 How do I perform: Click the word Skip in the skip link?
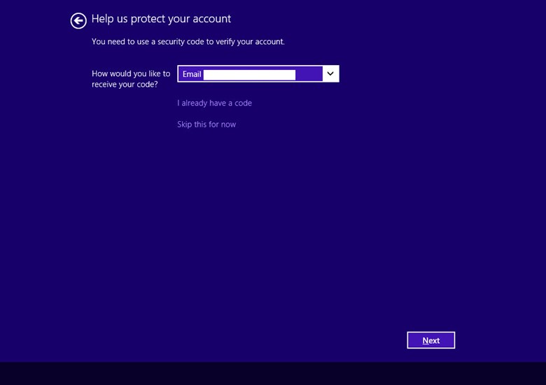pos(184,125)
